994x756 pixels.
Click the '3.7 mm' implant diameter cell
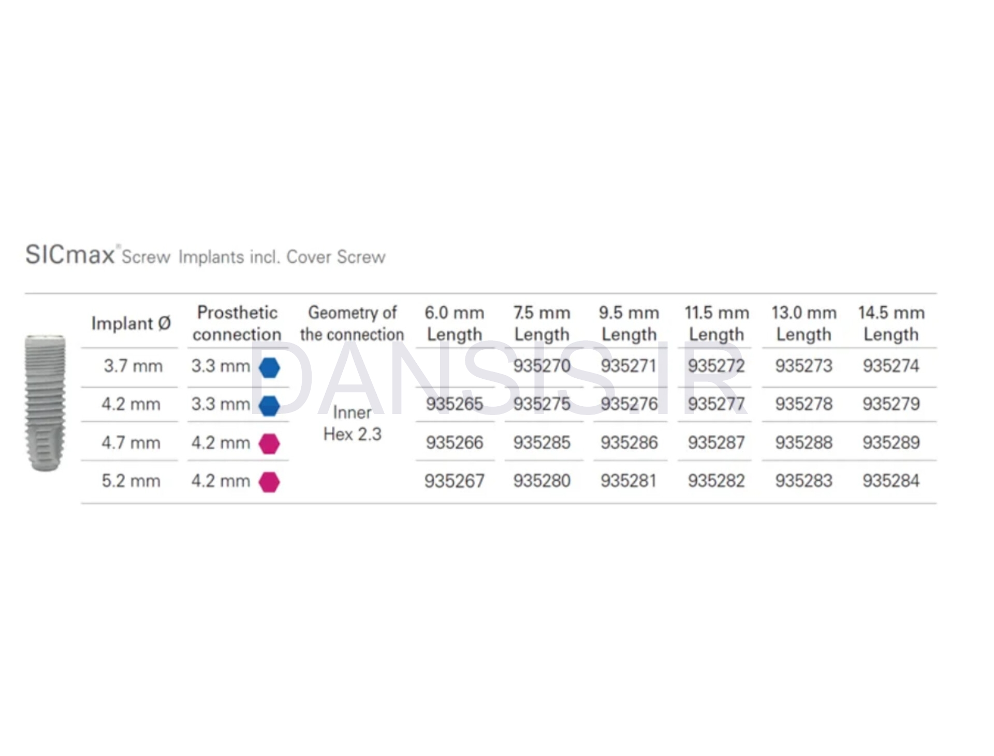pos(133,366)
